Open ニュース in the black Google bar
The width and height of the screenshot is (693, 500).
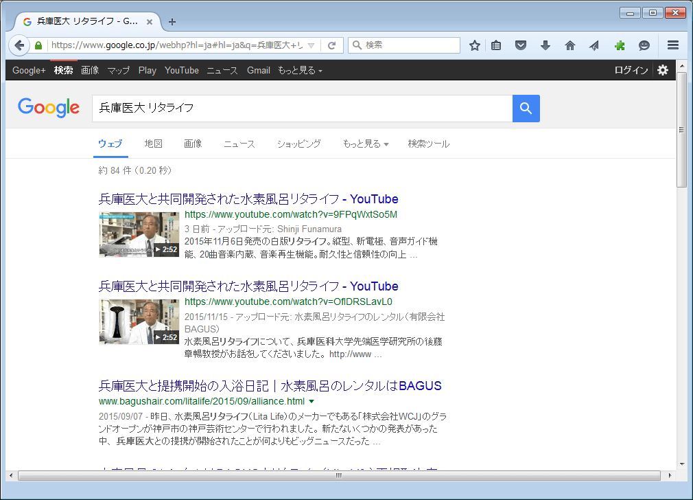click(222, 70)
